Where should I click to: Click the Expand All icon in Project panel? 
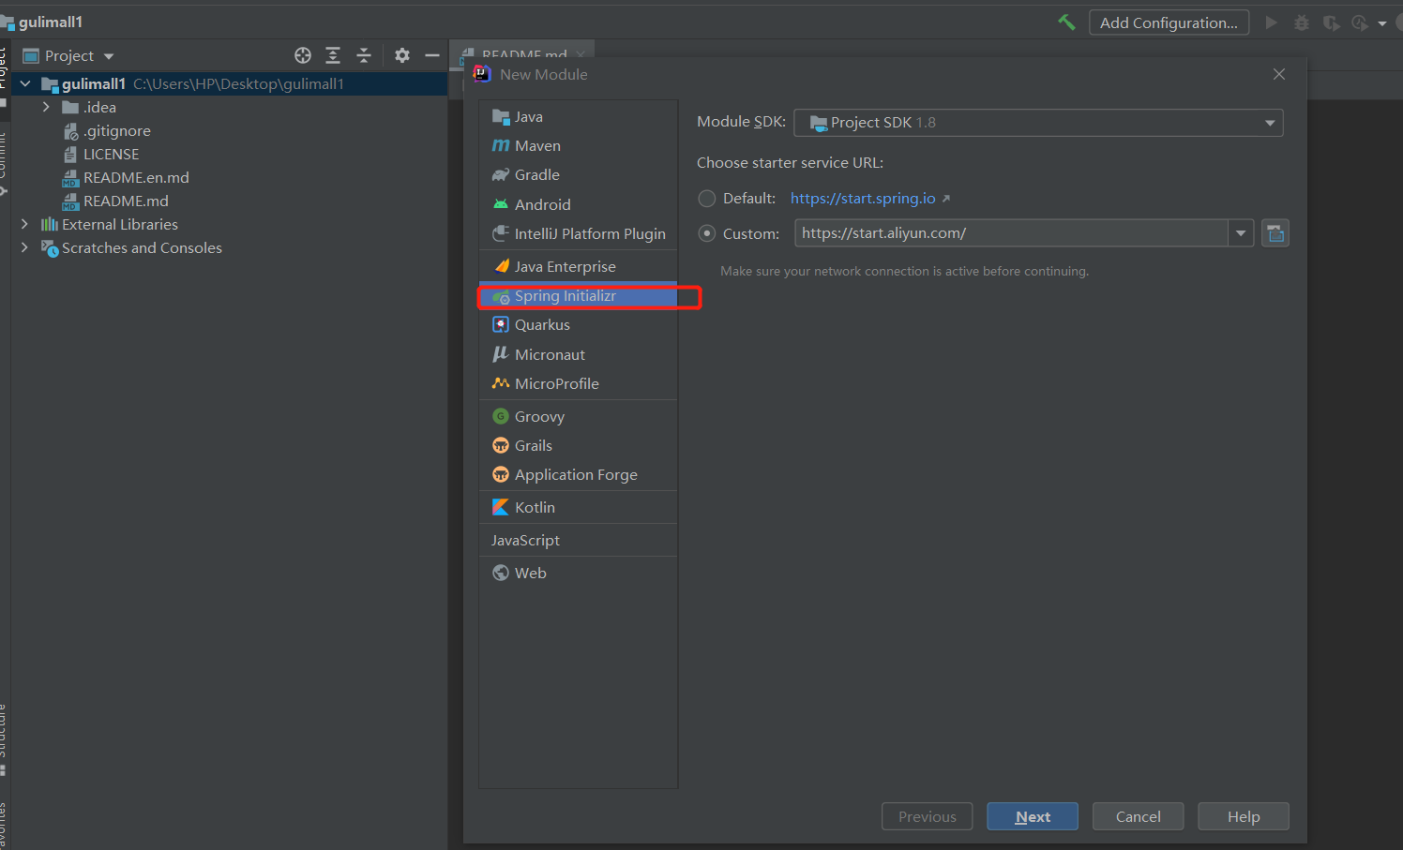tap(333, 55)
